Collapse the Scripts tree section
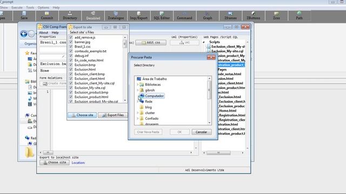The image size is (346, 194). [204, 42]
